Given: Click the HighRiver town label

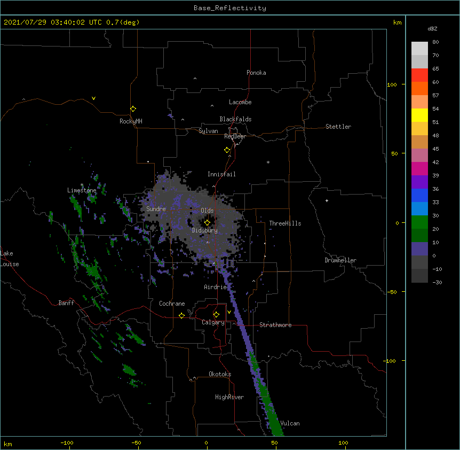Looking at the screenshot, I should pyautogui.click(x=229, y=397).
